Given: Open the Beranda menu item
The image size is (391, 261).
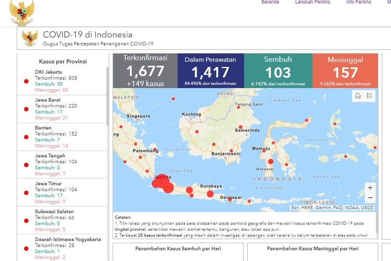Looking at the screenshot, I should coord(270,3).
